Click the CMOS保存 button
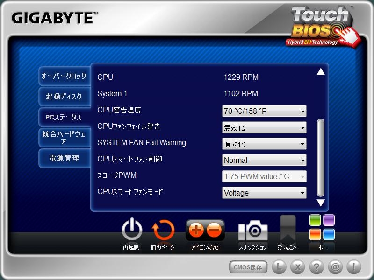 pos(248,267)
